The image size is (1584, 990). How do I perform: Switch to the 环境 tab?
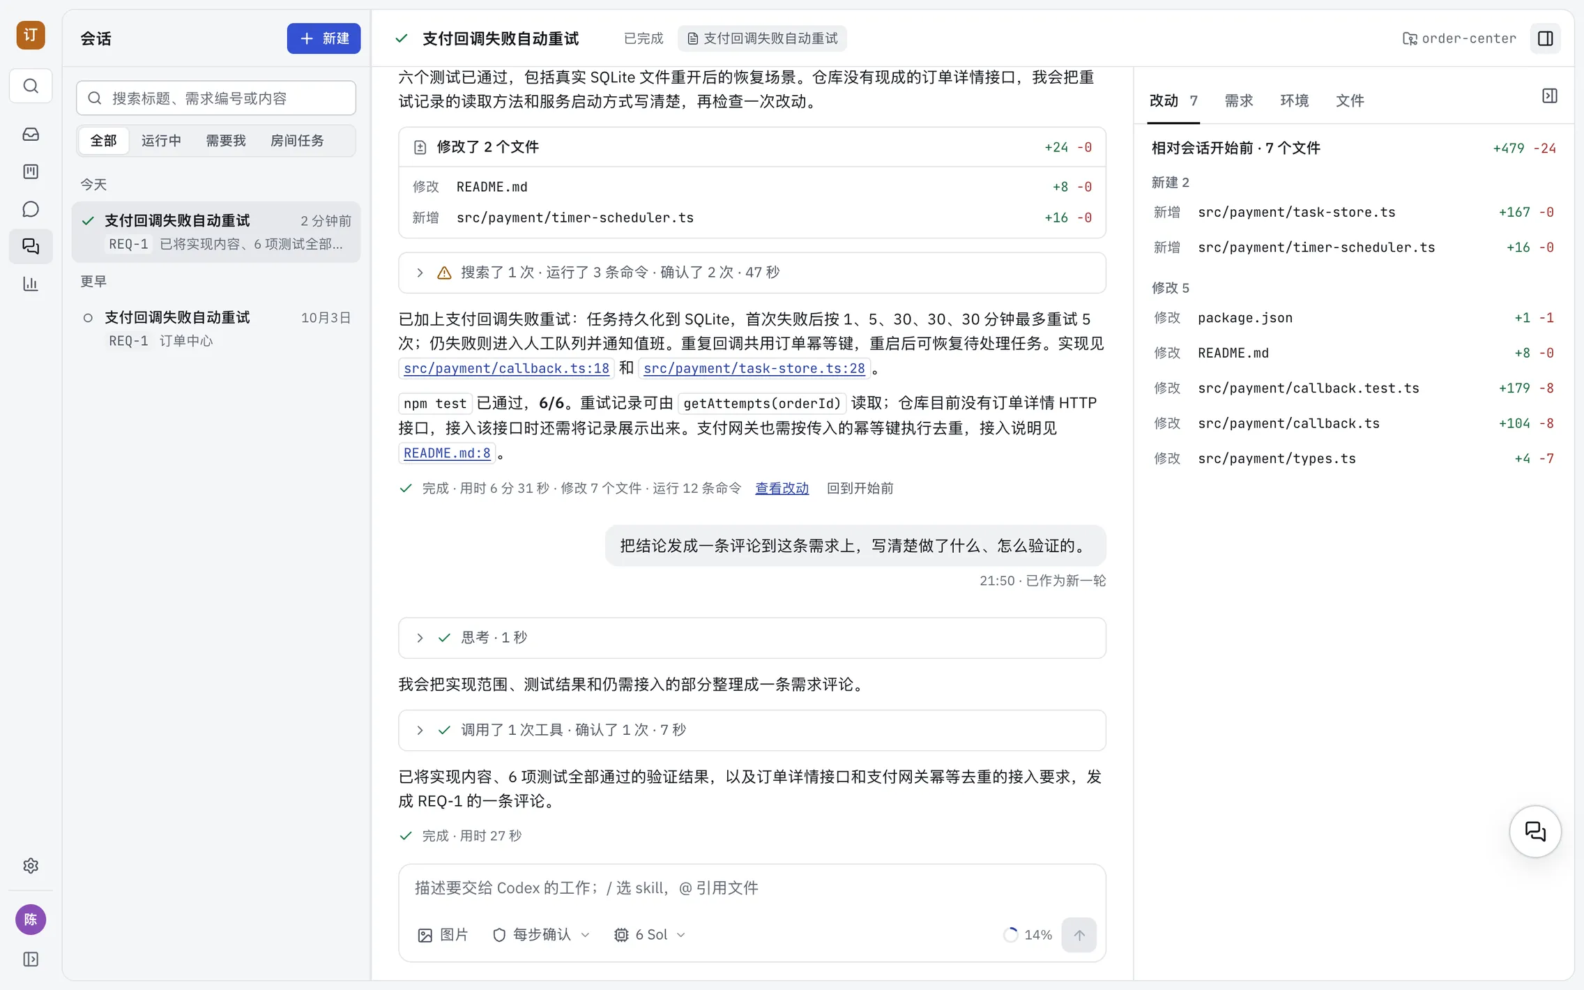1295,101
